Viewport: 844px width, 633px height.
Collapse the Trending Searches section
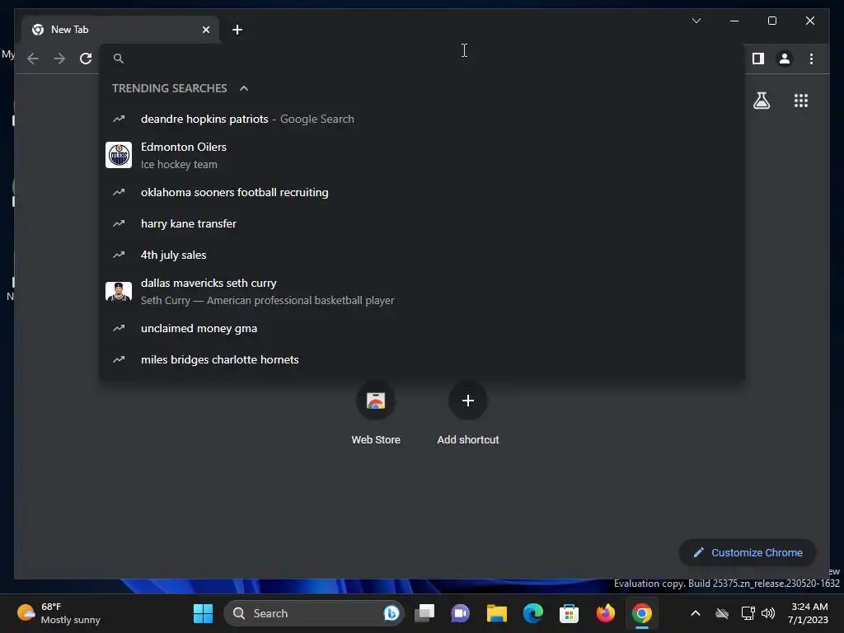(244, 88)
